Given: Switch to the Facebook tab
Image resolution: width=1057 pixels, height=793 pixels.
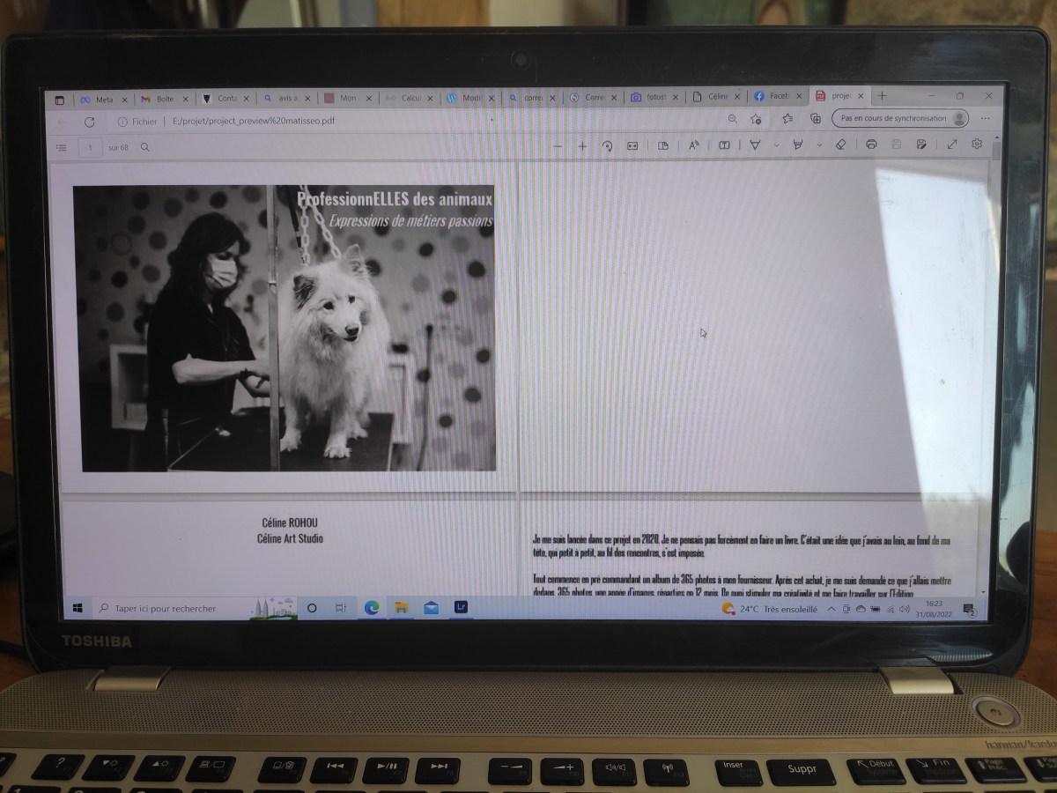Looking at the screenshot, I should [779, 97].
